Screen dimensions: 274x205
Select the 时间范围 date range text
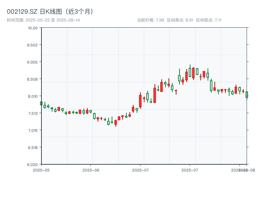(x=43, y=20)
